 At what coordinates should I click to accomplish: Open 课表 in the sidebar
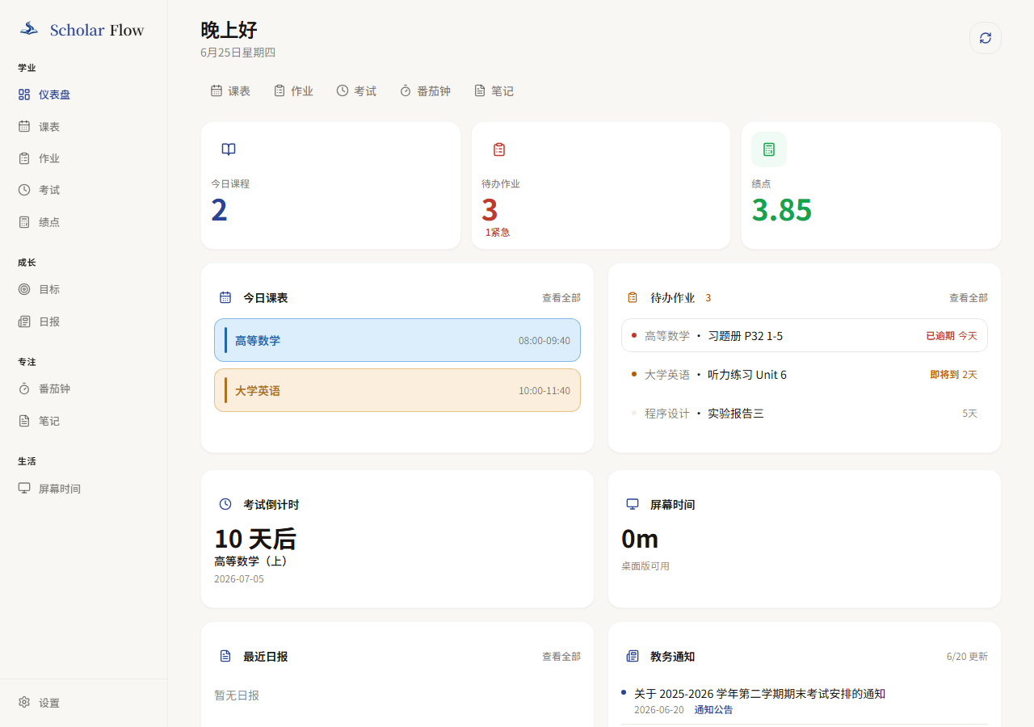point(83,127)
